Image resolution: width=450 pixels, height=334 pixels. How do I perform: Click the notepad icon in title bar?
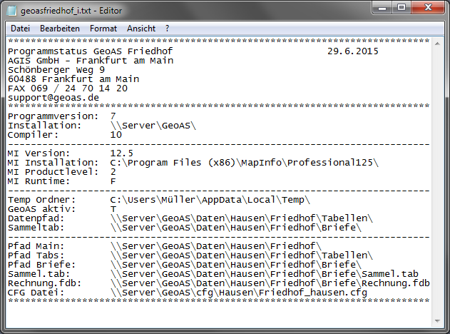tap(11, 11)
